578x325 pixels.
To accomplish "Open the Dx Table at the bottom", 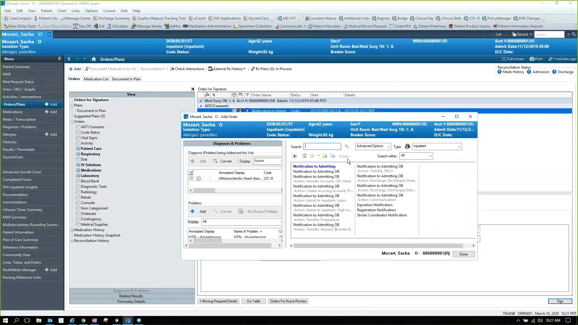I will point(253,301).
